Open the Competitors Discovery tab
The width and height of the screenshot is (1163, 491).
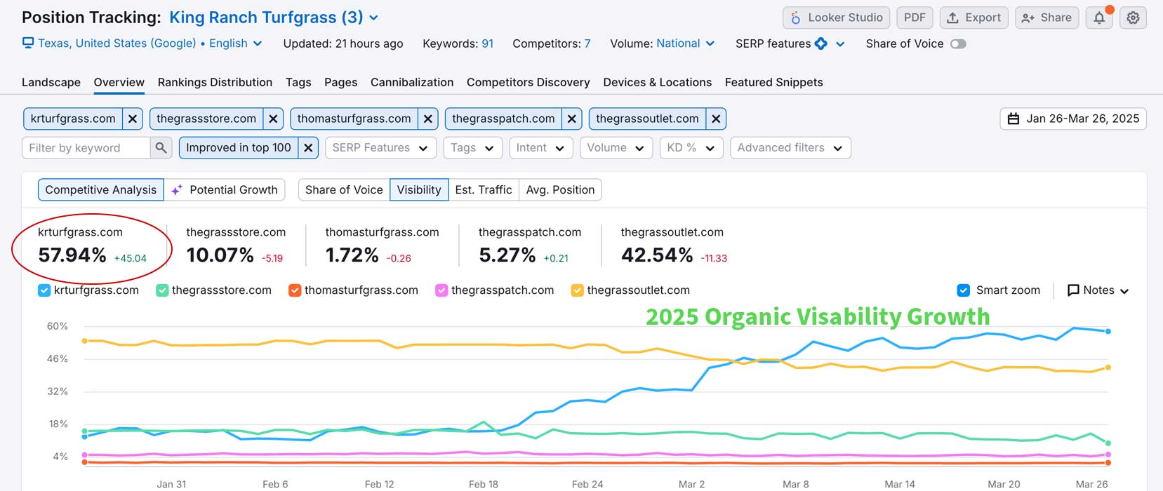point(529,82)
